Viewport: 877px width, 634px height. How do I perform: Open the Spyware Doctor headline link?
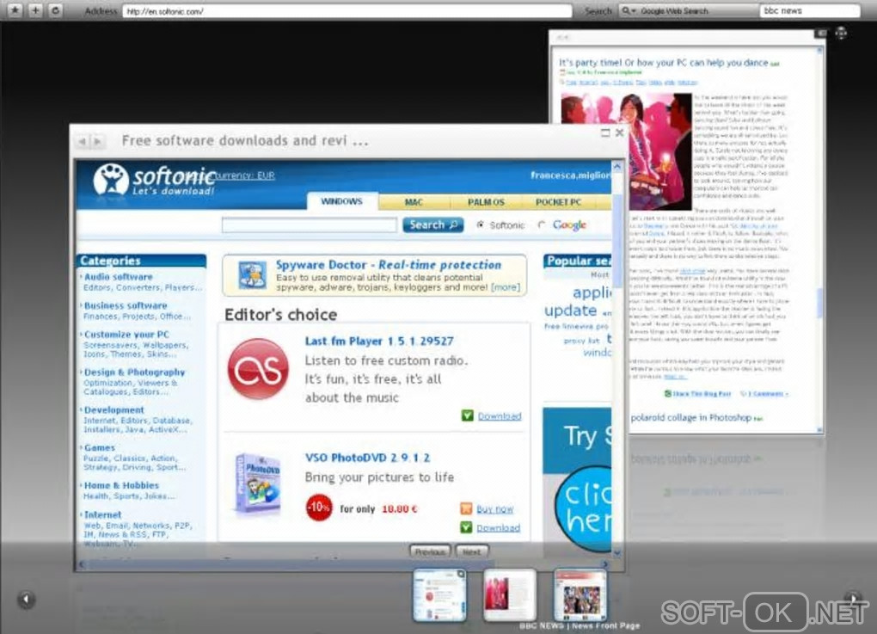coord(389,265)
